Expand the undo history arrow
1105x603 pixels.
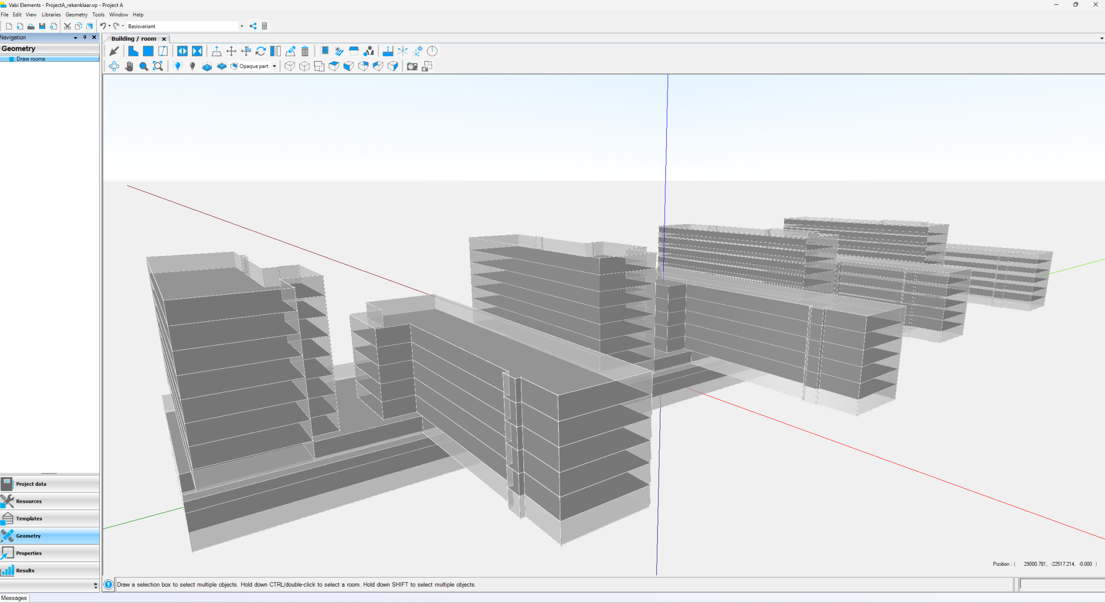pyautogui.click(x=109, y=26)
